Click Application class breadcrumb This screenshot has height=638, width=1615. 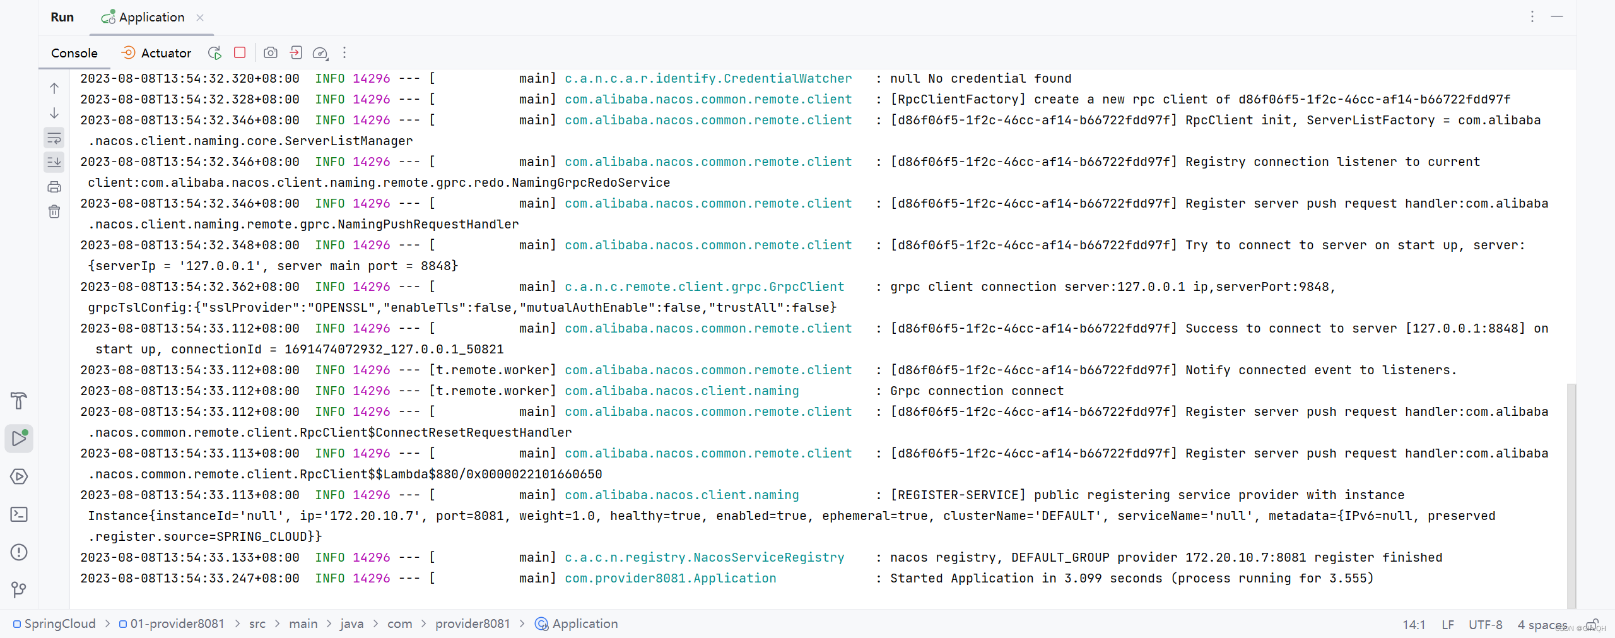(577, 623)
